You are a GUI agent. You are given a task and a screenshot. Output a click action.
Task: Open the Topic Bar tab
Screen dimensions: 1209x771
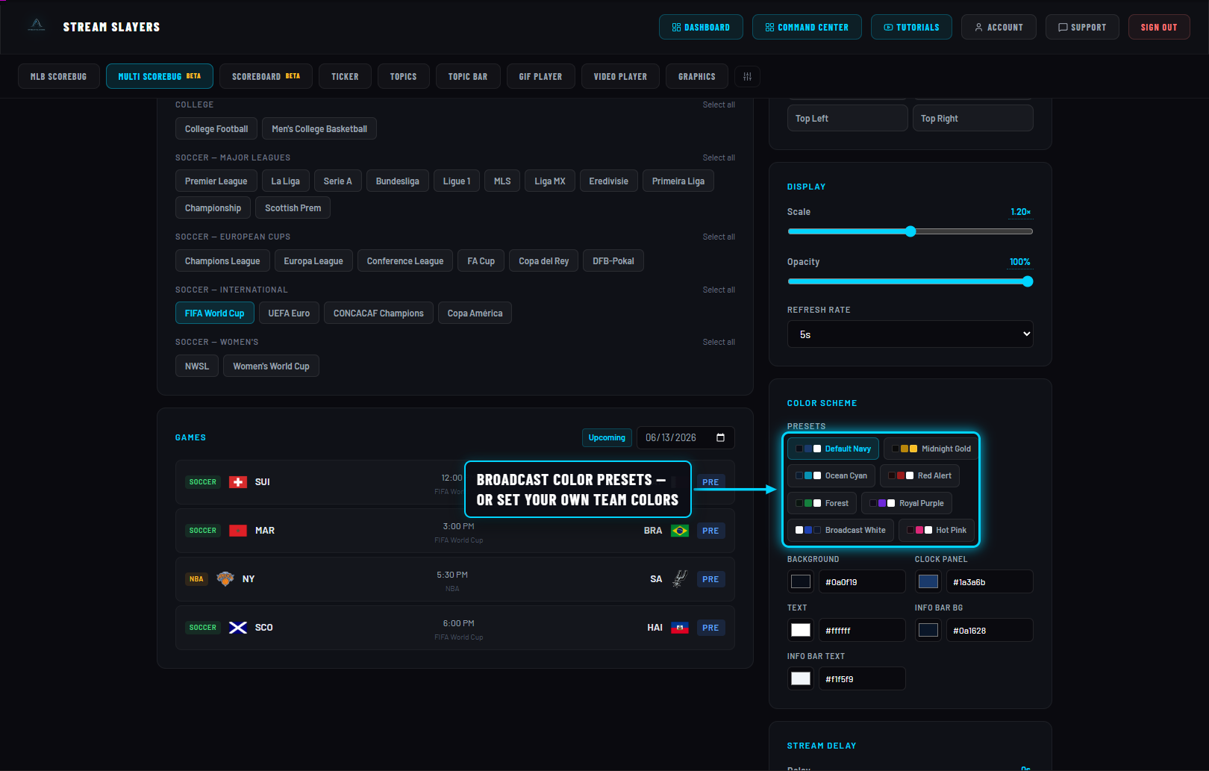coord(468,76)
